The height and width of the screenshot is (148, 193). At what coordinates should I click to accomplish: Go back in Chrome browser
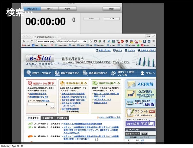tap(24, 41)
